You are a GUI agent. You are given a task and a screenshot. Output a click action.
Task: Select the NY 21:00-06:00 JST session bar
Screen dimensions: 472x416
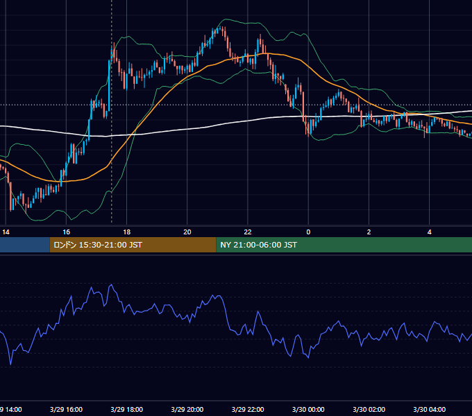click(344, 245)
